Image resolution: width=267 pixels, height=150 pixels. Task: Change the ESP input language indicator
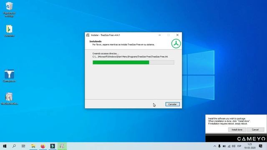[x=239, y=146]
